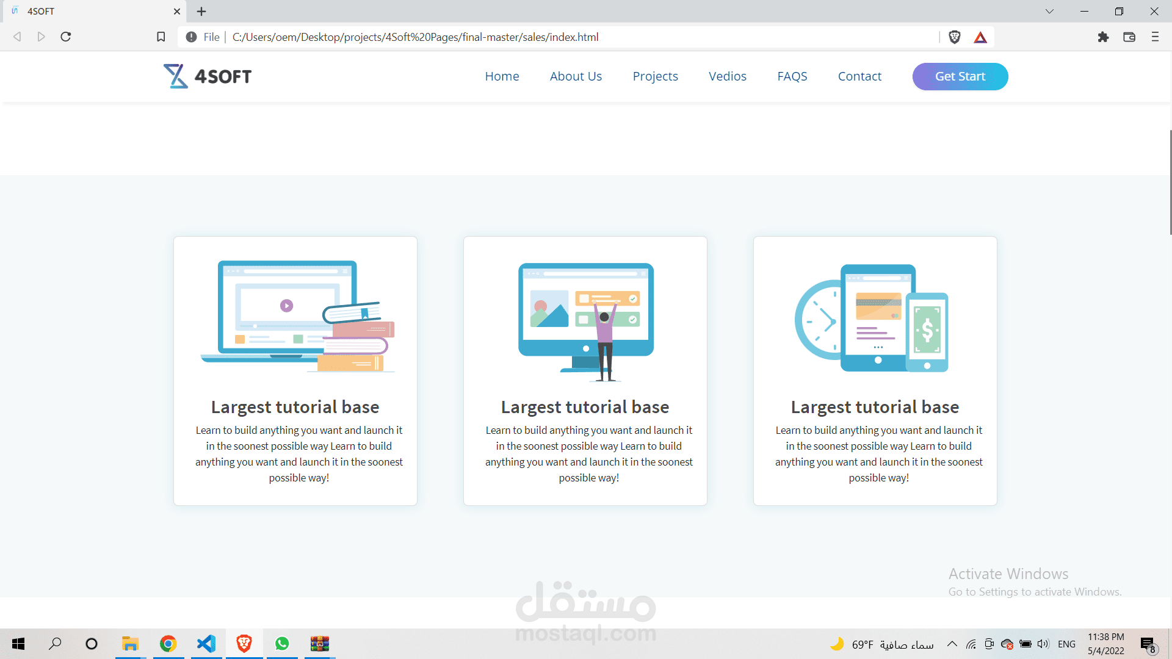Click the address bar URL
Screen dimensions: 1172x659
coord(415,37)
